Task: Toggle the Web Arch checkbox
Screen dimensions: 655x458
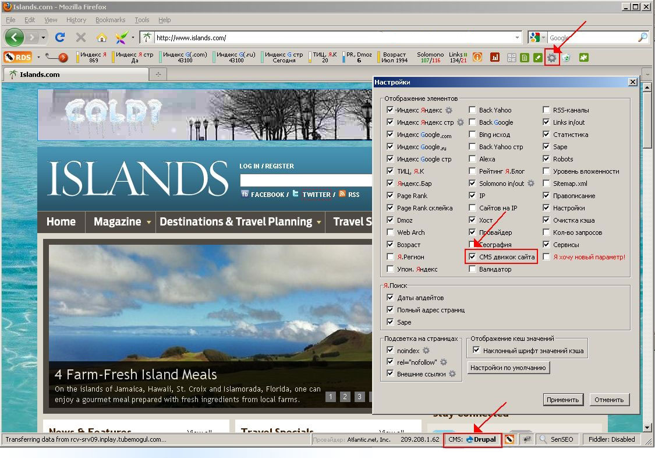Action: click(x=390, y=232)
